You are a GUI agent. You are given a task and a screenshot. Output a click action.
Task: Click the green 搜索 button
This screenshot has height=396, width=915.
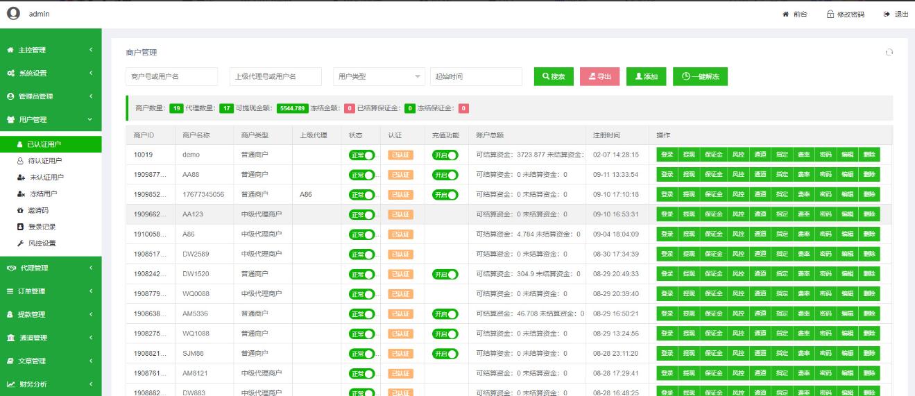tap(554, 76)
